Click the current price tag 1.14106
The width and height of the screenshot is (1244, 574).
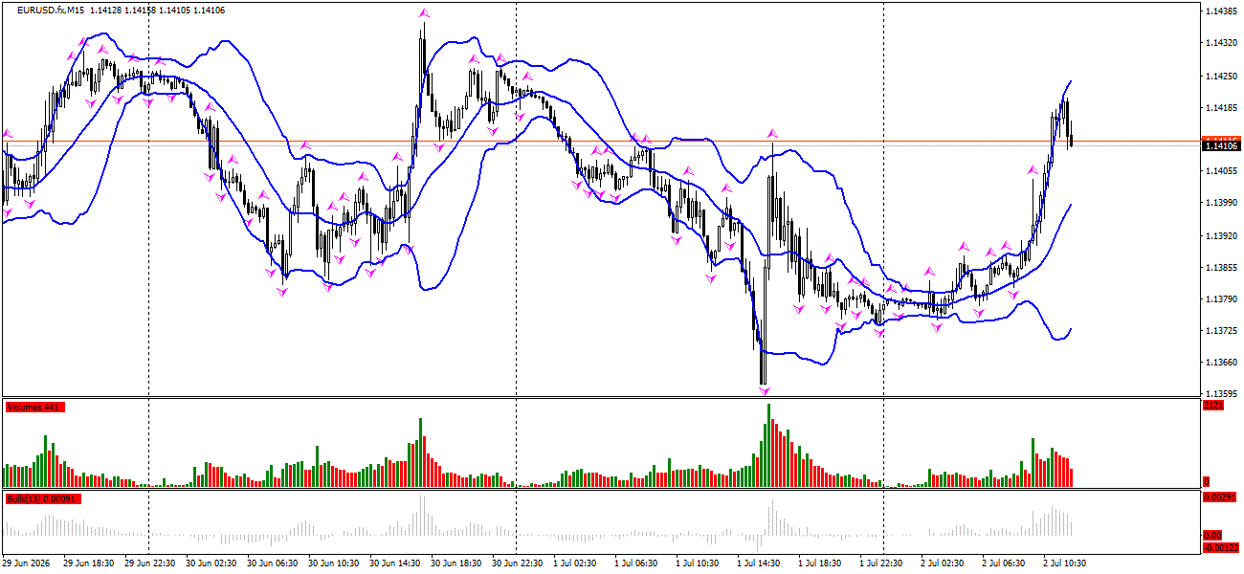click(1221, 144)
